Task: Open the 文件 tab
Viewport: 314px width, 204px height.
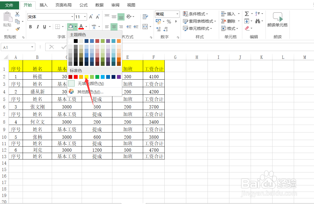Action: tap(9, 5)
